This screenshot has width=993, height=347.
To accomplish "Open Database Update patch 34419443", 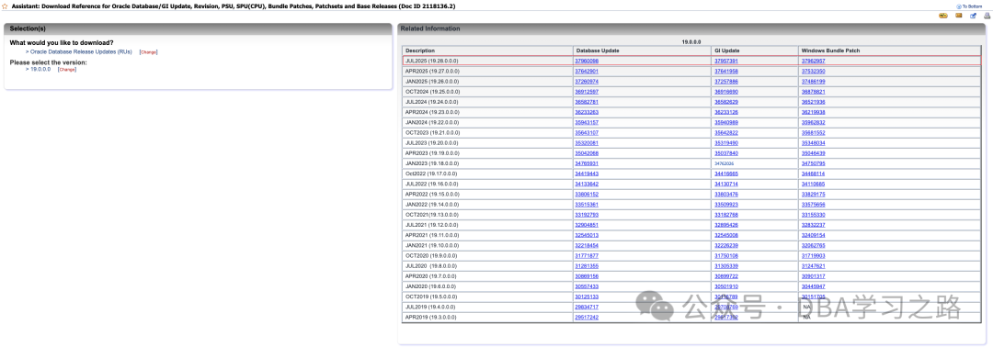I will (x=587, y=173).
